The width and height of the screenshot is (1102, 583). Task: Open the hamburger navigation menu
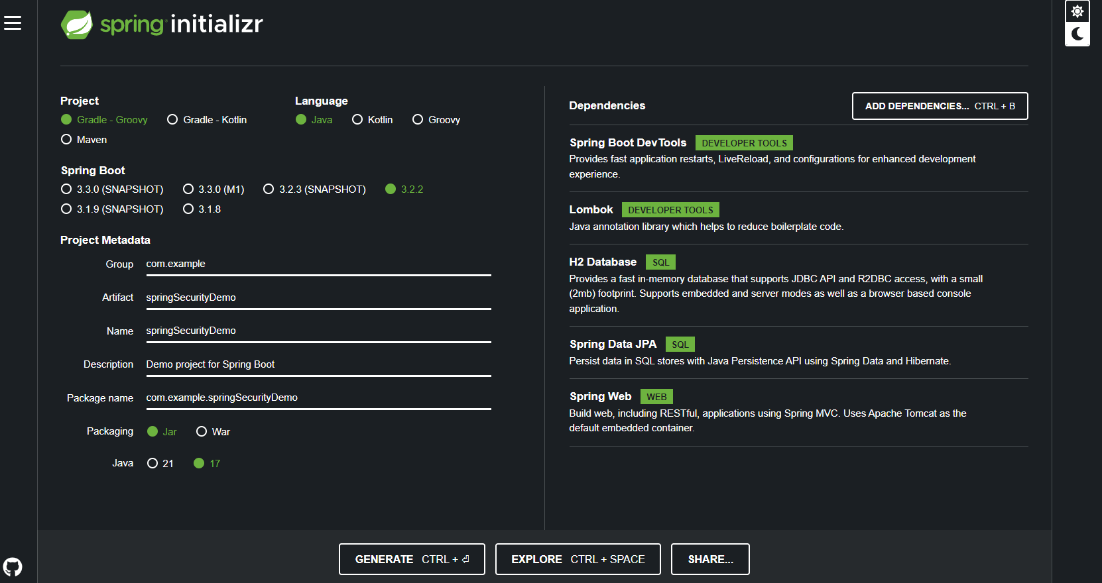pos(13,23)
